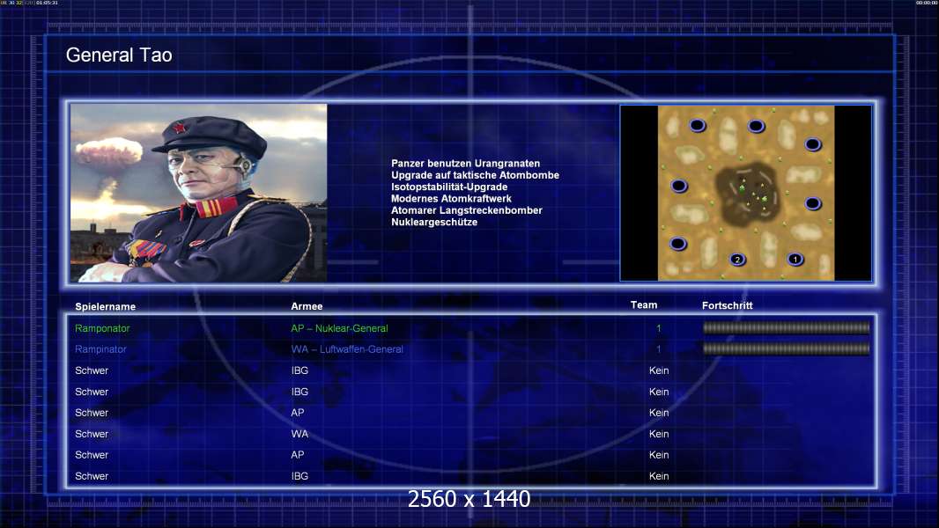Click 'Panzer benutzen Urangranaten' line
The width and height of the screenshot is (939, 528).
point(465,164)
